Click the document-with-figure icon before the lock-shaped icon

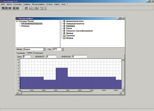click(x=14, y=8)
